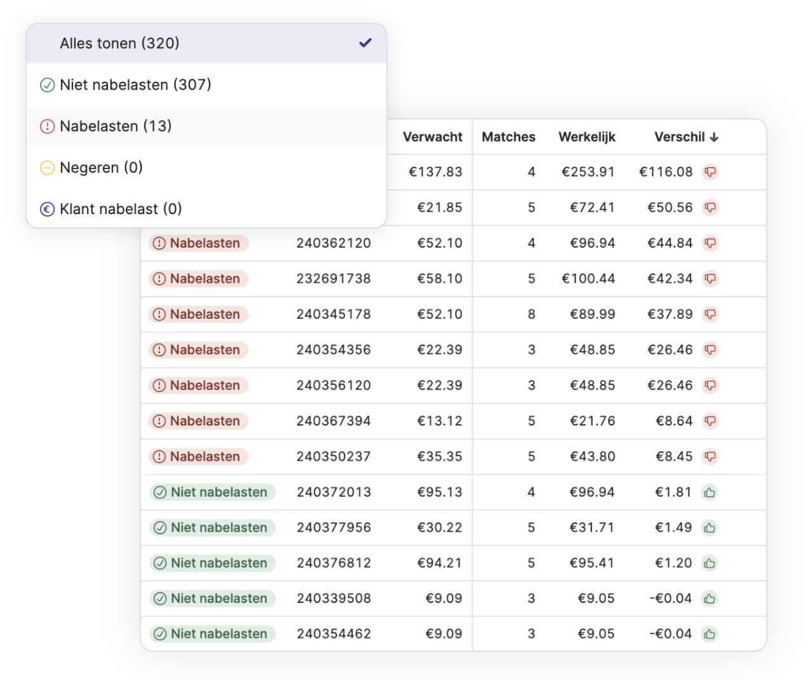This screenshot has height=681, width=808.
Task: Click the Verschil sort arrow icon
Action: (714, 137)
